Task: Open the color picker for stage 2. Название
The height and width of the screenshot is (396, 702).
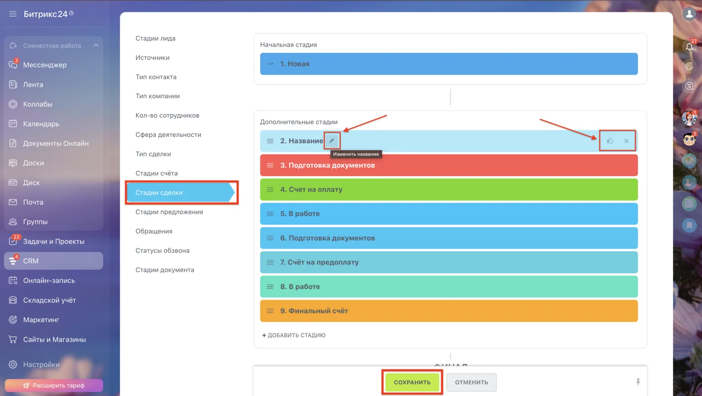Action: pos(610,141)
